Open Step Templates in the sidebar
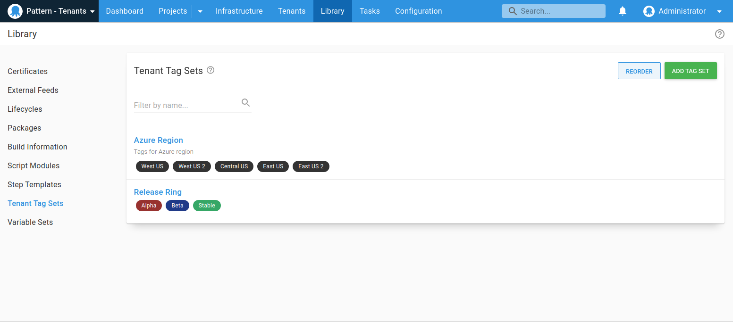Image resolution: width=733 pixels, height=322 pixels. (x=34, y=184)
